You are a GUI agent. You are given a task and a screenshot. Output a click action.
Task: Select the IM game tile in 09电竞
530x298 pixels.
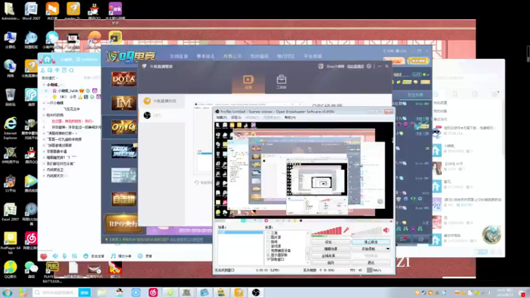tap(124, 103)
